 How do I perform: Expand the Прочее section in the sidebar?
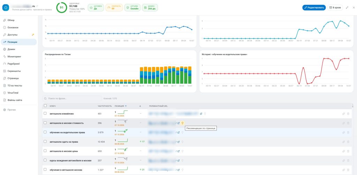pos(19,110)
